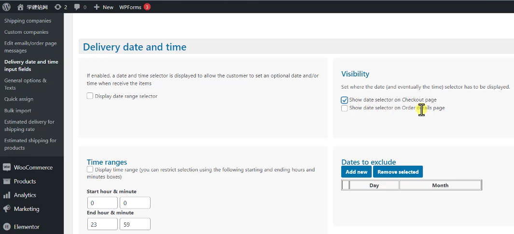This screenshot has height=234, width=514.
Task: Open the comments bubble icon
Action: 77,7
